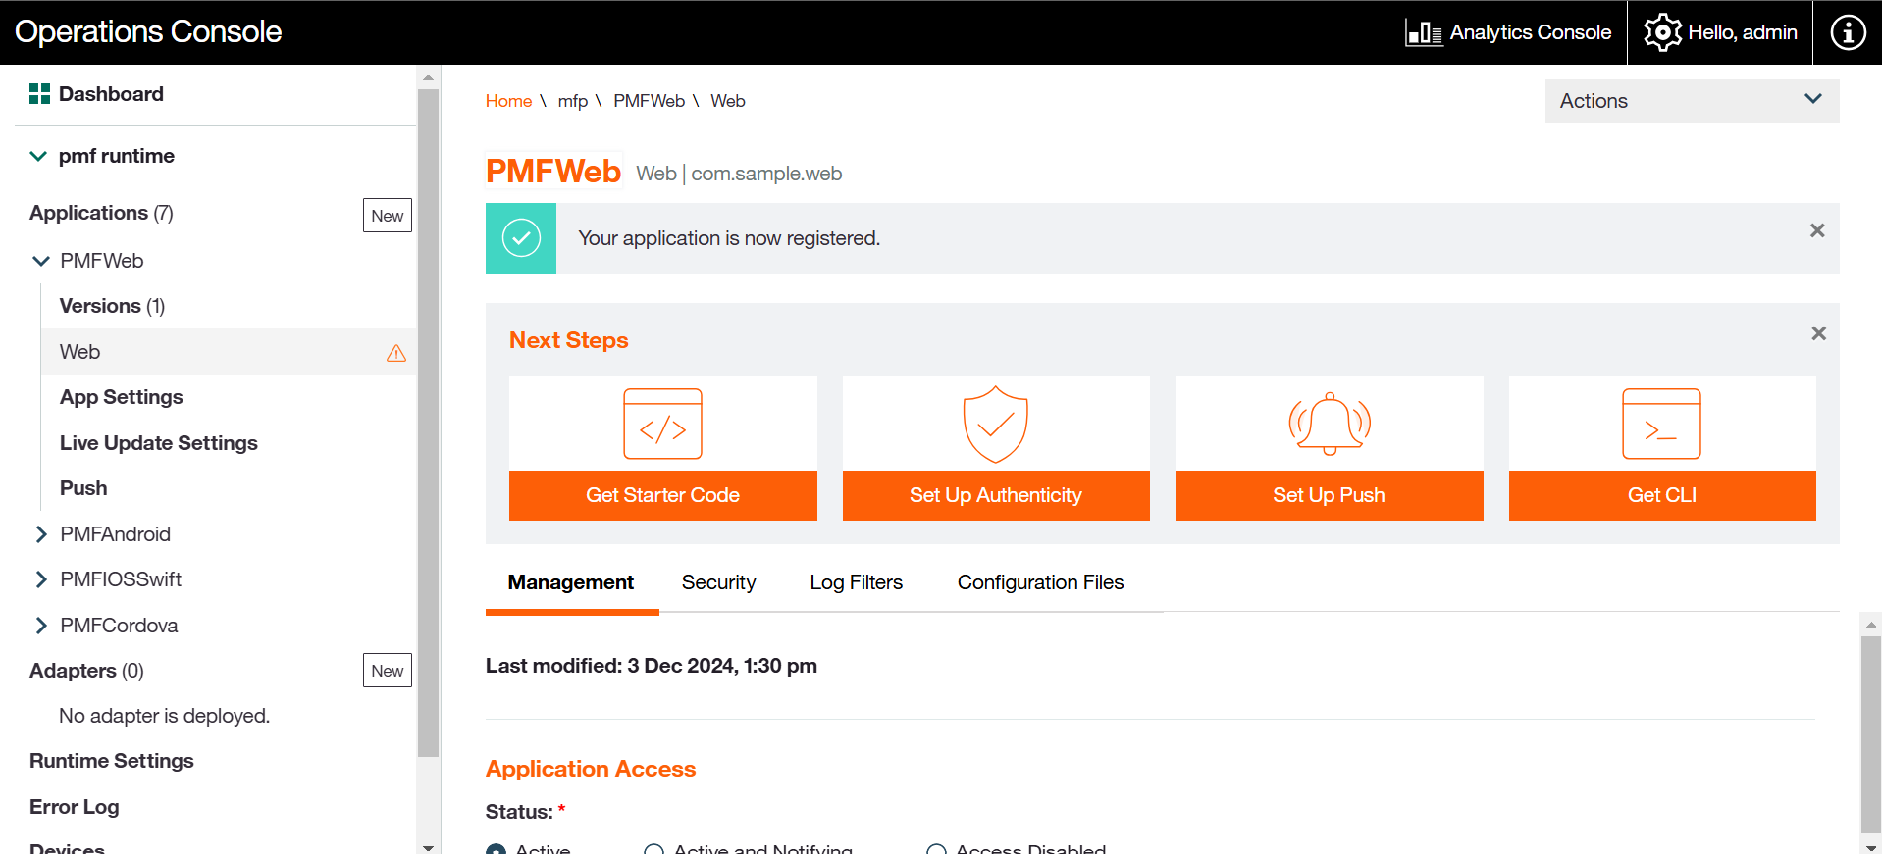Expand the PMFCordova application tree

tap(41, 626)
